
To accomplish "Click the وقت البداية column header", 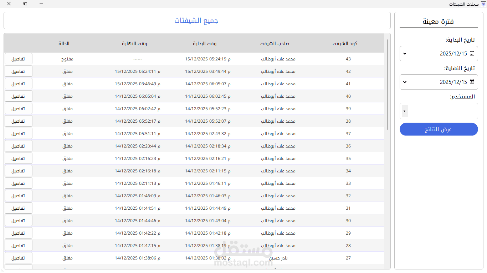I will pos(205,43).
